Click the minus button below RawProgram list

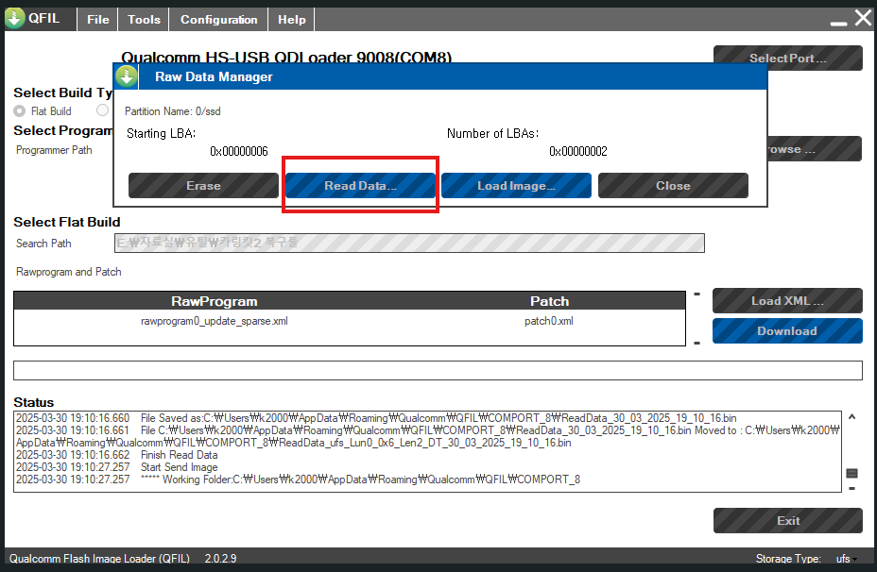[x=696, y=343]
